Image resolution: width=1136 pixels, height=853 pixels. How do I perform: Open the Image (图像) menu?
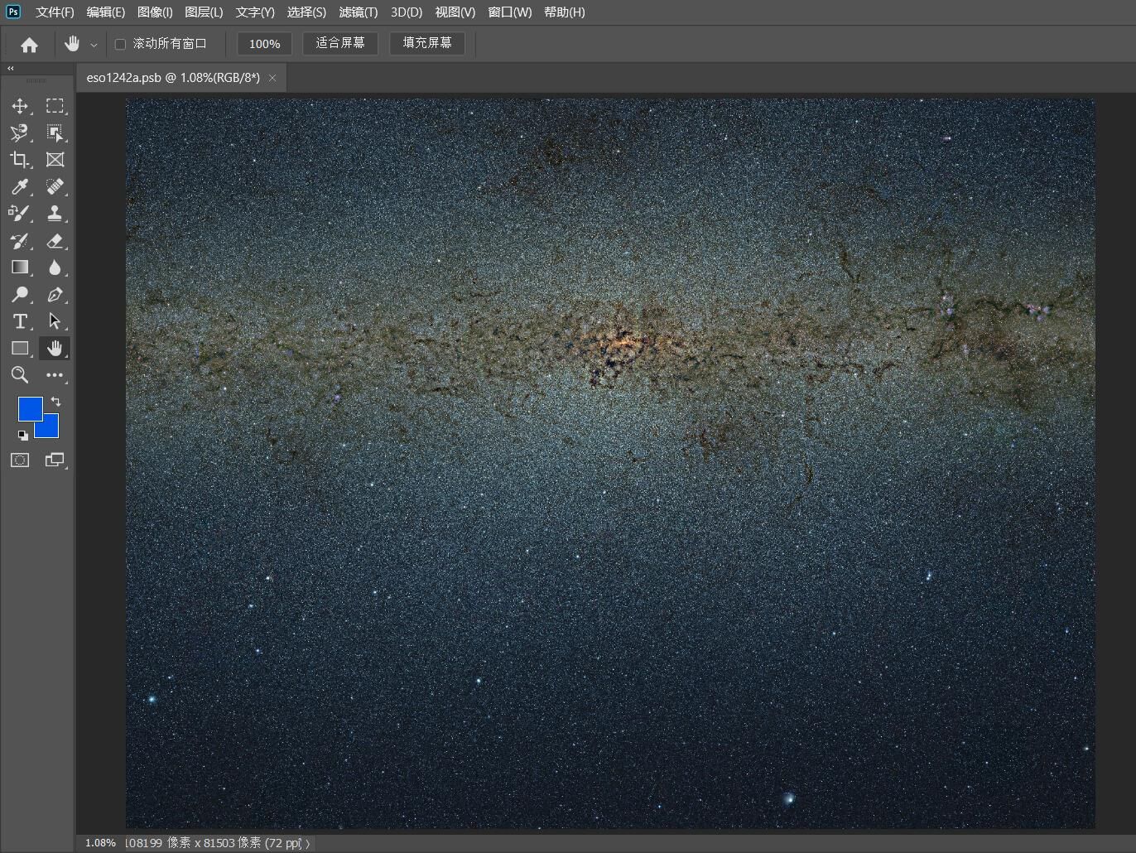[x=155, y=12]
